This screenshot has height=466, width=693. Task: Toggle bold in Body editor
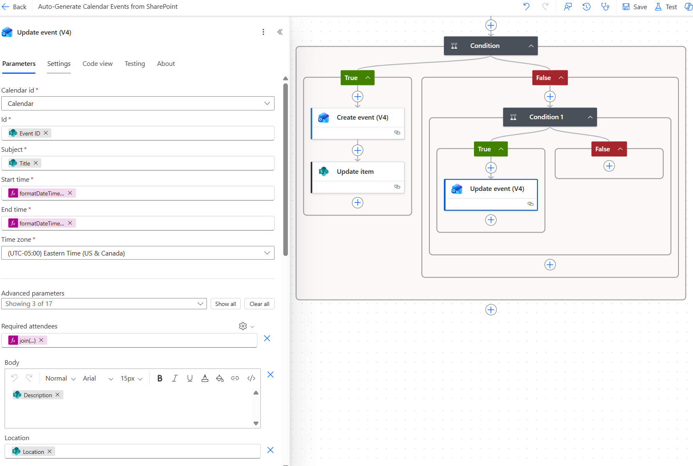pyautogui.click(x=160, y=378)
